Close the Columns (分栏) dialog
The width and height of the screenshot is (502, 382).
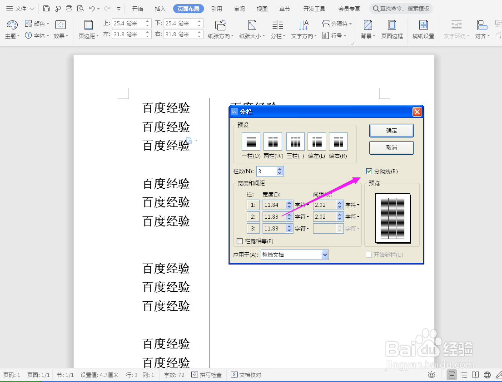417,112
